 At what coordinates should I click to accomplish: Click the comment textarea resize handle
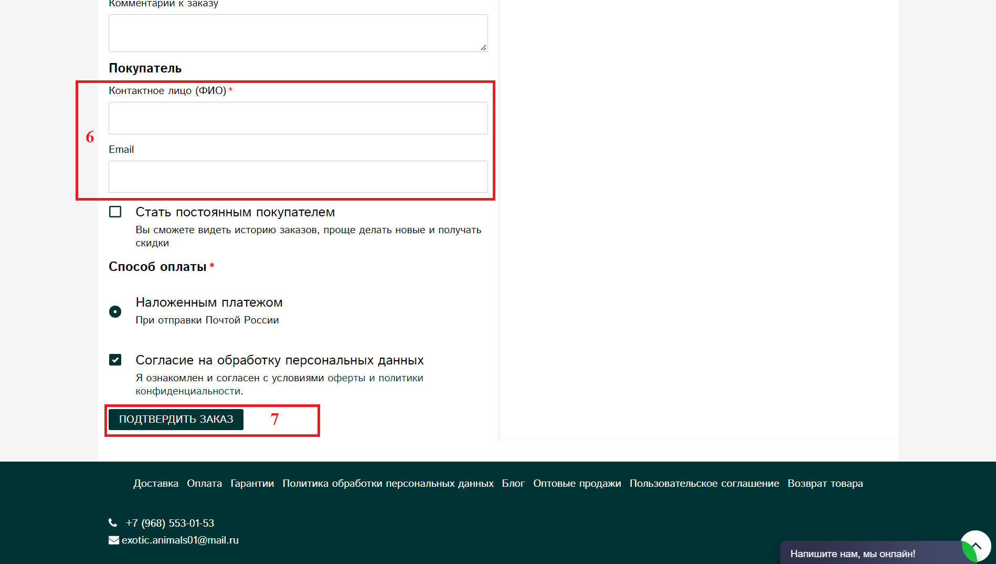[x=483, y=47]
